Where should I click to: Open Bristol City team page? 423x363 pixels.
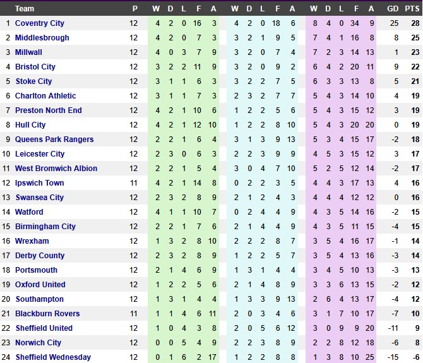tap(35, 67)
